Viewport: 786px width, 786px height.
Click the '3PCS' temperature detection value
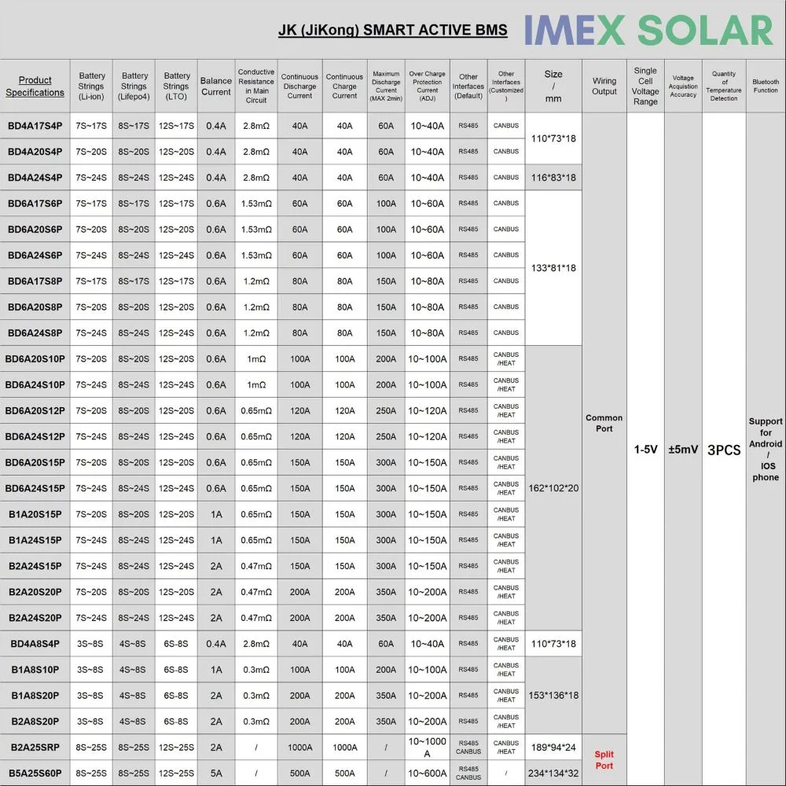pos(724,450)
